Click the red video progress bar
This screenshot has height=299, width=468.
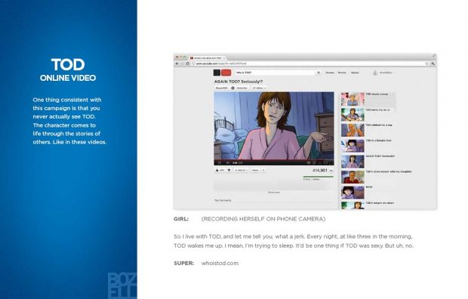tap(274, 160)
